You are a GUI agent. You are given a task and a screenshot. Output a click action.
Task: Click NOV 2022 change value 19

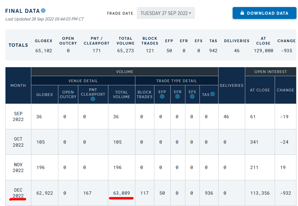283,167
